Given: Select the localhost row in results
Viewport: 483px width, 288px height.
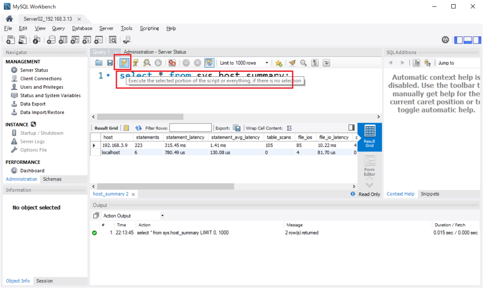Looking at the screenshot, I should coord(224,153).
